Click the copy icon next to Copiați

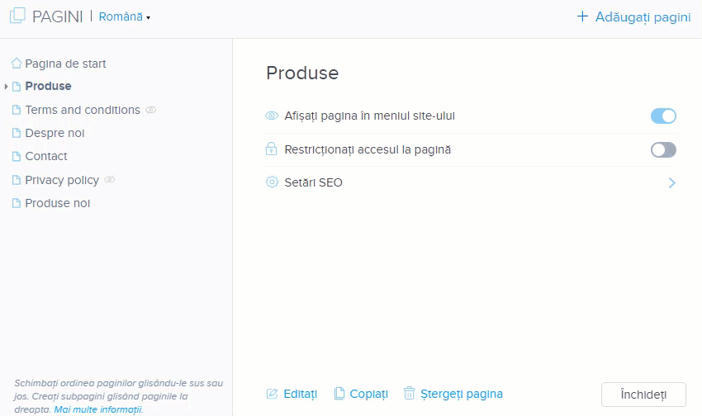[x=339, y=394]
